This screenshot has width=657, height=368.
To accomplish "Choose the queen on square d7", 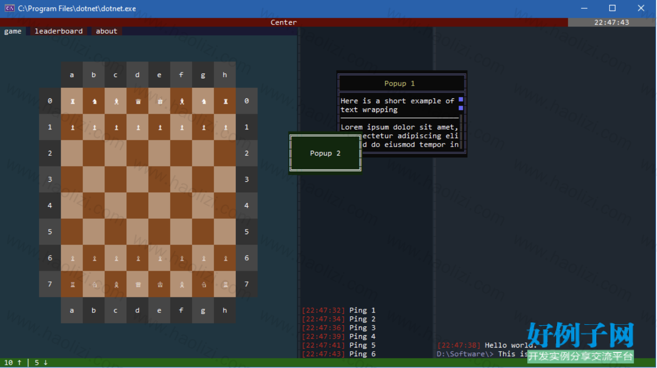I will coord(138,285).
